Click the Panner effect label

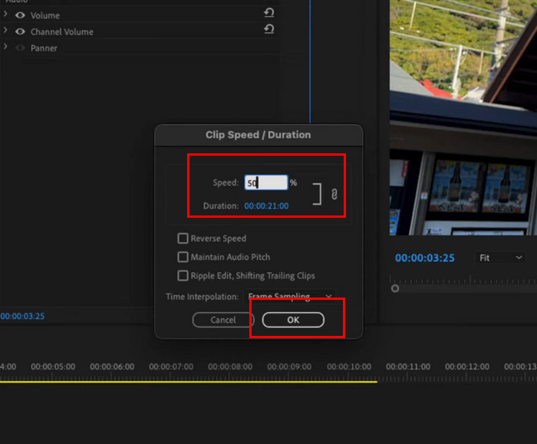pyautogui.click(x=44, y=48)
